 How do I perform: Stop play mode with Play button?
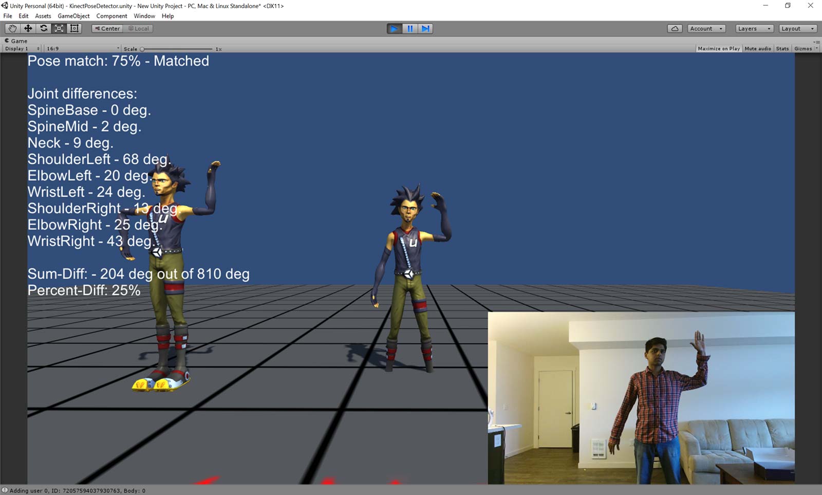(394, 29)
